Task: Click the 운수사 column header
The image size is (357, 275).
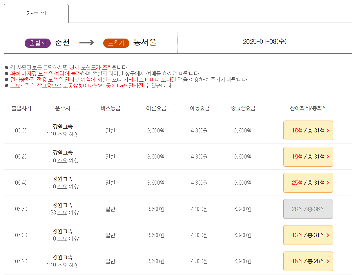Action: pos(63,108)
